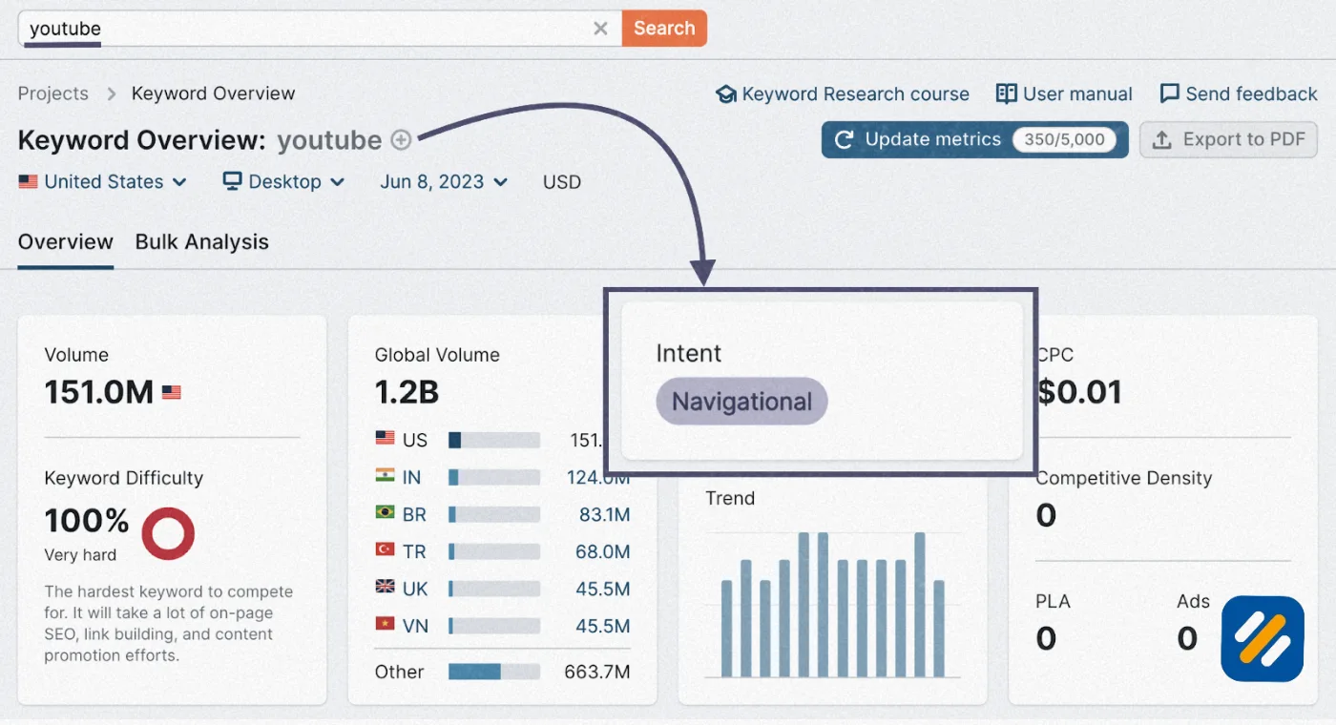Click the graduation cap course icon
Image resolution: width=1336 pixels, height=725 pixels.
pyautogui.click(x=726, y=94)
